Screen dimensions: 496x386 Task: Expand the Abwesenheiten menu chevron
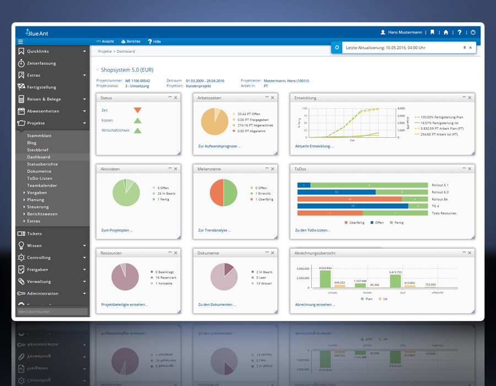84,111
